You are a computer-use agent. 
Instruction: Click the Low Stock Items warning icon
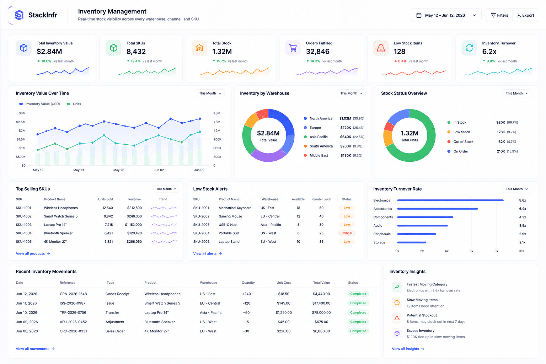coord(381,48)
